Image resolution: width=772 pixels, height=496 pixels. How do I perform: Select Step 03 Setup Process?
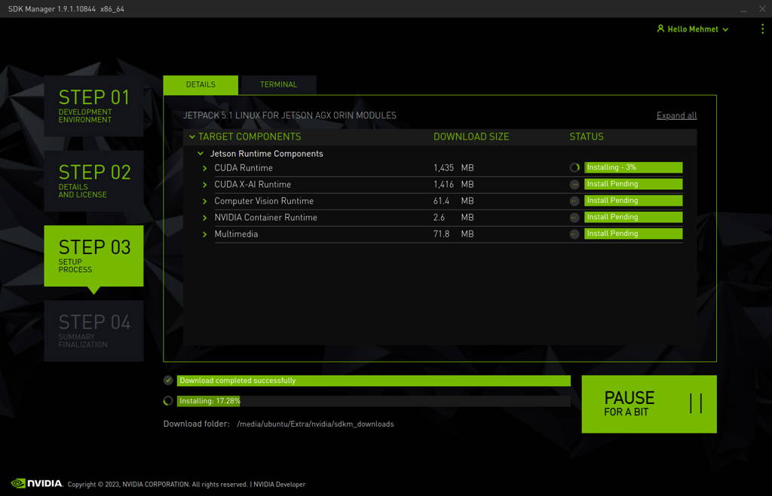coord(93,256)
